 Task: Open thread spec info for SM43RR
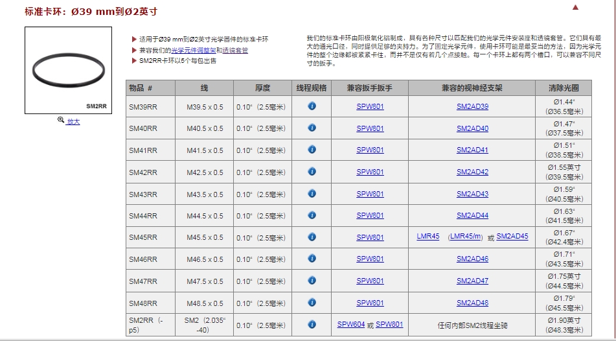tap(312, 193)
